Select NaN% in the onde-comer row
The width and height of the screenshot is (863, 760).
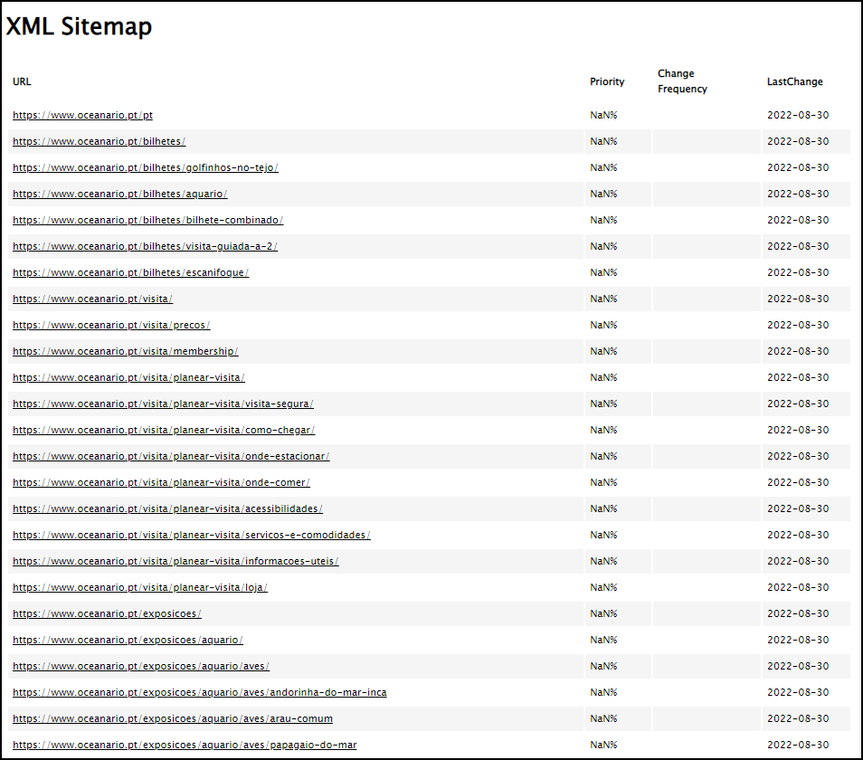(603, 482)
